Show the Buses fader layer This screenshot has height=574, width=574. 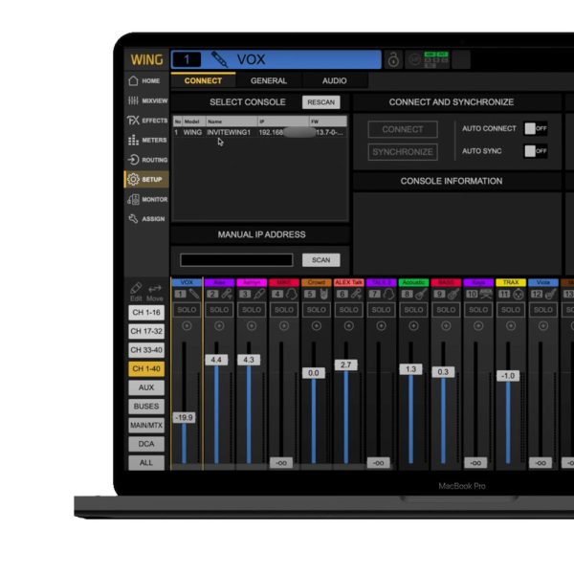point(146,407)
